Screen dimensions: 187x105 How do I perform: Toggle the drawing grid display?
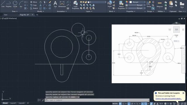120,104
